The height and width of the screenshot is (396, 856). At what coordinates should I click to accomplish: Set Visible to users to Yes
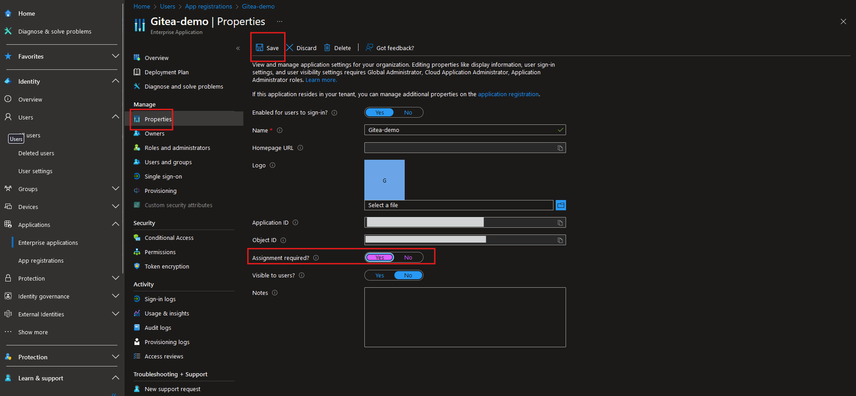(x=380, y=275)
